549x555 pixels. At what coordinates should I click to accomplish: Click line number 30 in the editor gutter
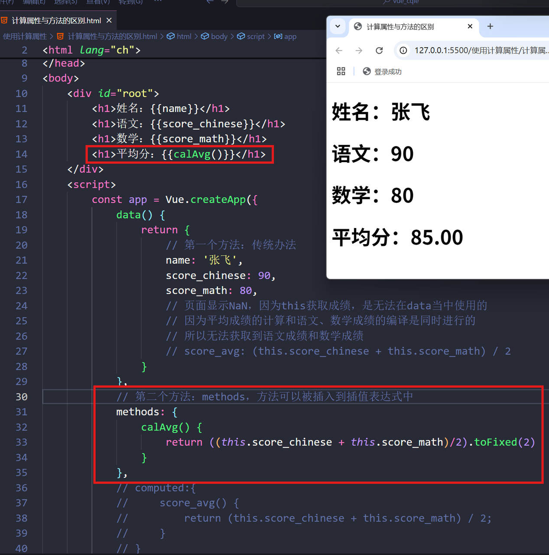pyautogui.click(x=21, y=396)
